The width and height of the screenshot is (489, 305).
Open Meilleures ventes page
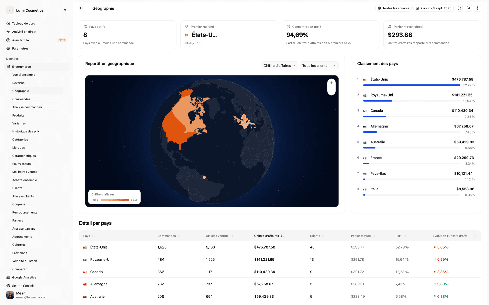[x=25, y=172]
